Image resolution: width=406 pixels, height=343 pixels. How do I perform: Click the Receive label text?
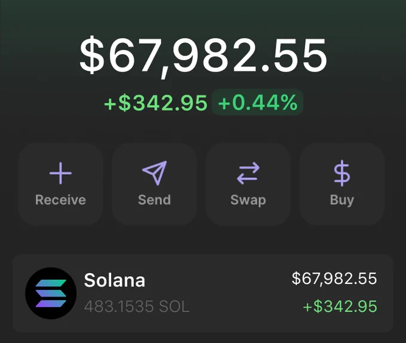point(60,200)
